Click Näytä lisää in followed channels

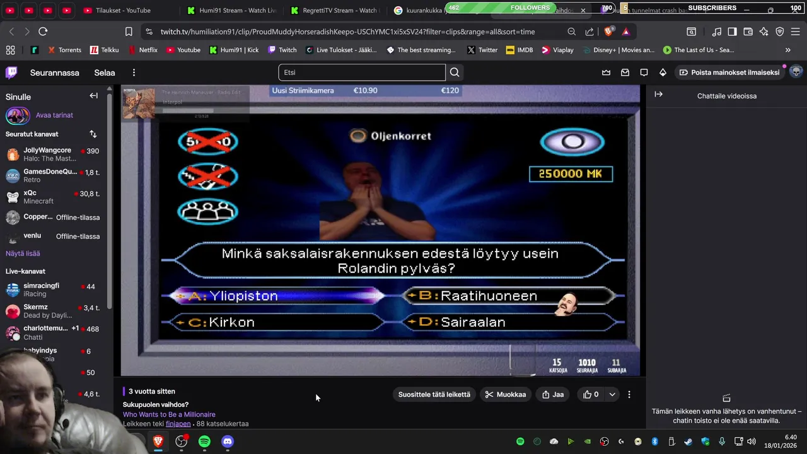(x=23, y=253)
